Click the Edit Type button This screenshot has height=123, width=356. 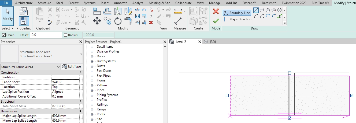[x=72, y=66]
